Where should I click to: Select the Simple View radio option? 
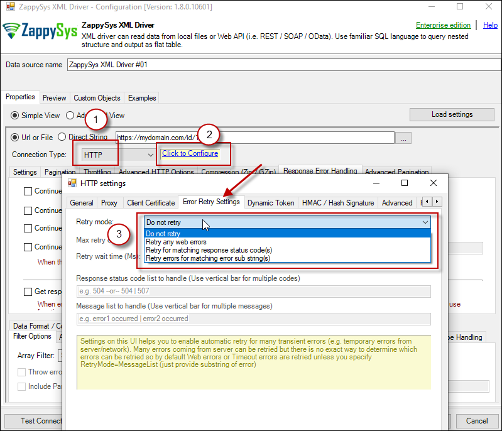click(16, 116)
